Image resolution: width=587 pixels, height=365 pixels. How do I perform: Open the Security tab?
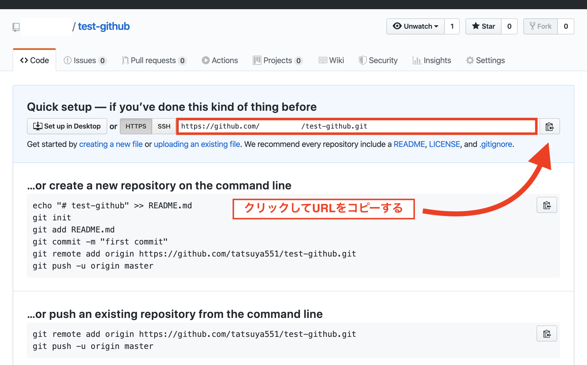378,60
